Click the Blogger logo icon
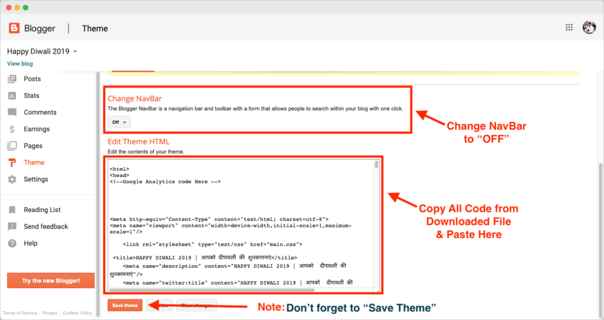This screenshot has width=604, height=320. pos(14,28)
